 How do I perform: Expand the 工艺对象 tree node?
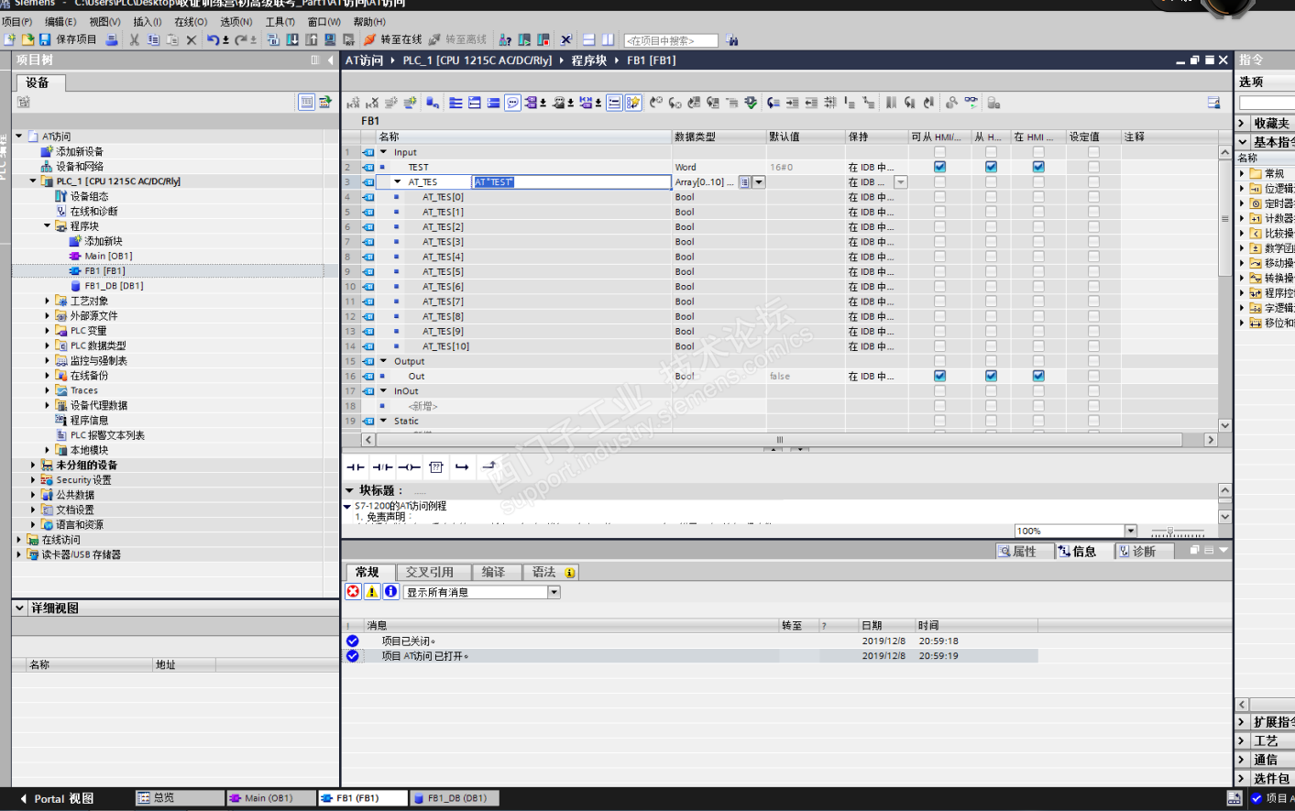(x=48, y=301)
